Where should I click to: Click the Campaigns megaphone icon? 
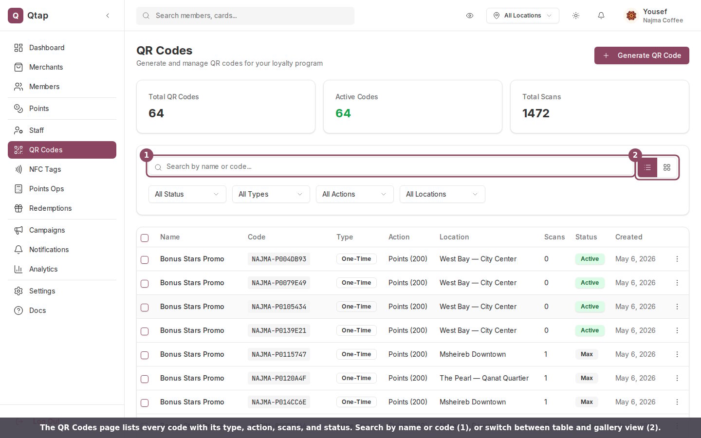pos(18,230)
